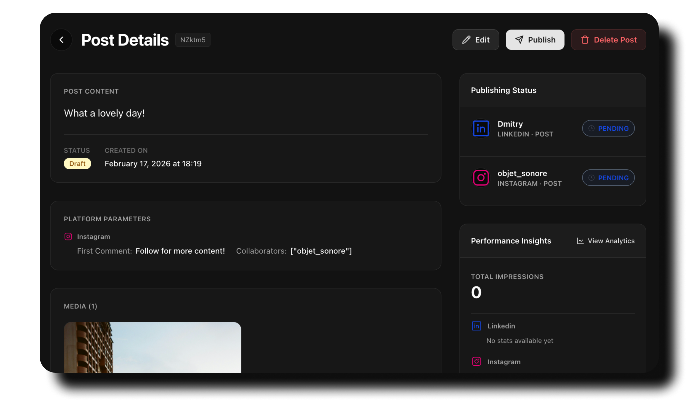Click the Total Impressions number
Screen dimensions: 700x400
point(476,293)
